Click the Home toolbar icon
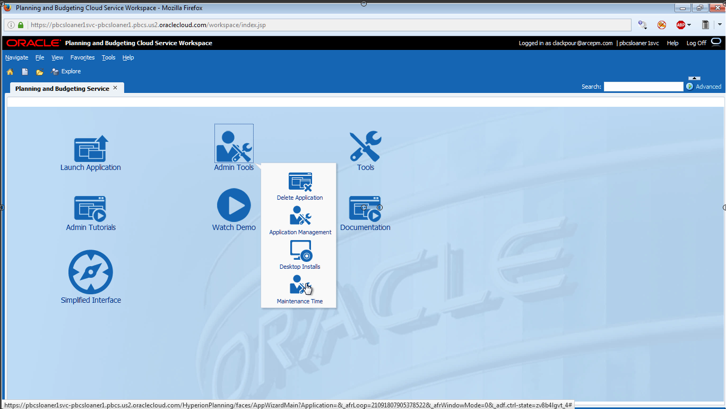The height and width of the screenshot is (409, 726). [x=10, y=72]
